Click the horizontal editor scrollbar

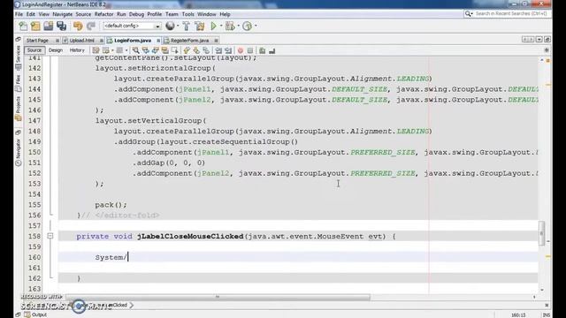click(x=218, y=297)
